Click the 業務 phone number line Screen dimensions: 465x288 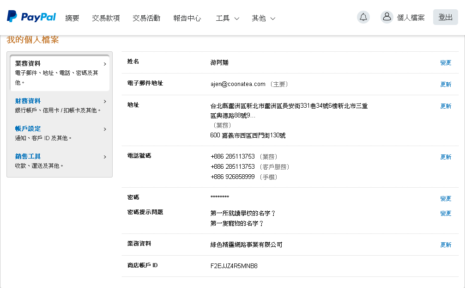click(x=244, y=156)
